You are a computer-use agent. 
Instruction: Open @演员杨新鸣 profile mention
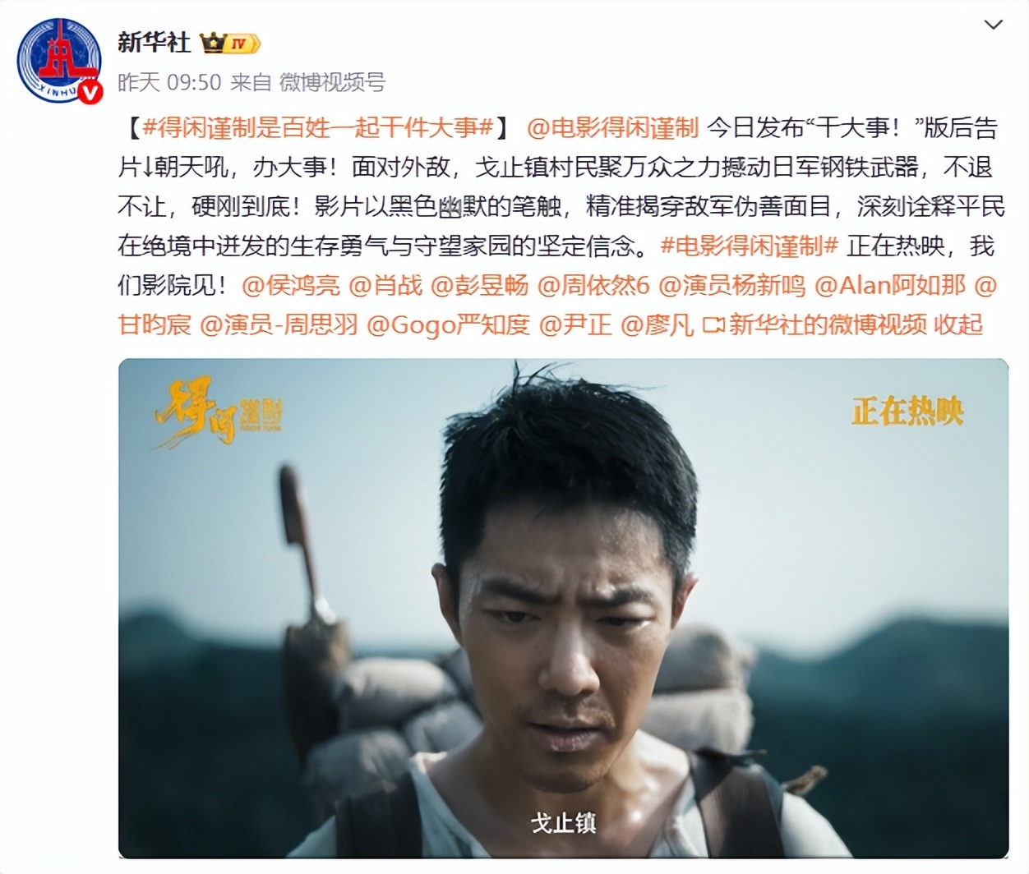(732, 285)
